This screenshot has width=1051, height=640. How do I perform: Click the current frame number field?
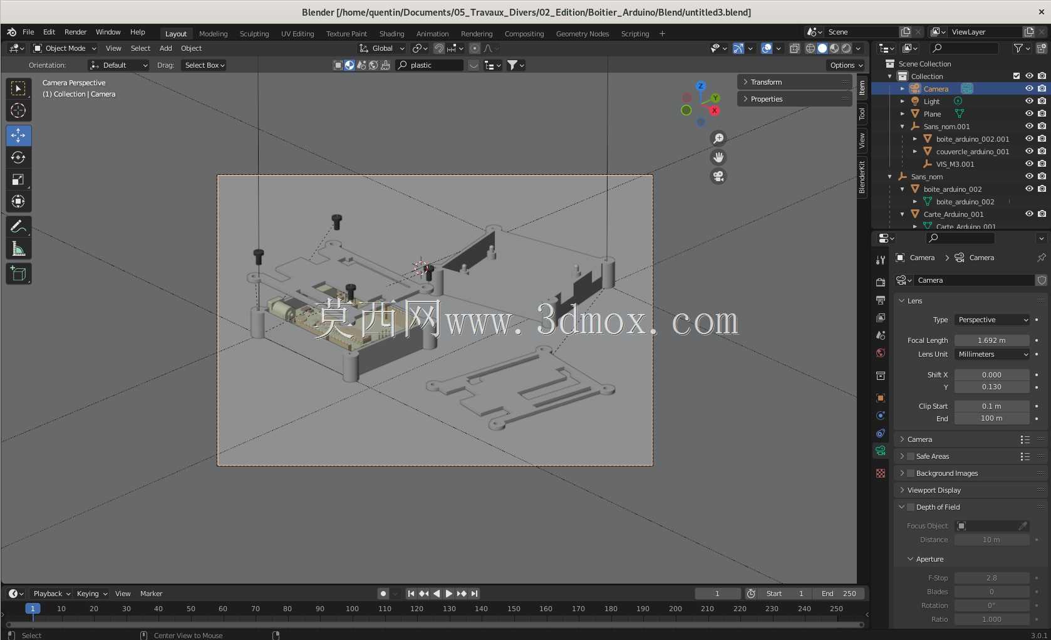coord(718,594)
